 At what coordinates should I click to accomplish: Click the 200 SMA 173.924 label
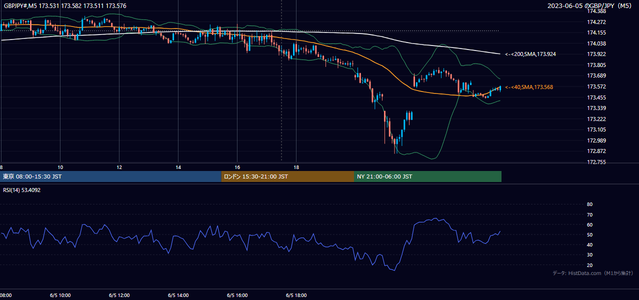click(530, 54)
